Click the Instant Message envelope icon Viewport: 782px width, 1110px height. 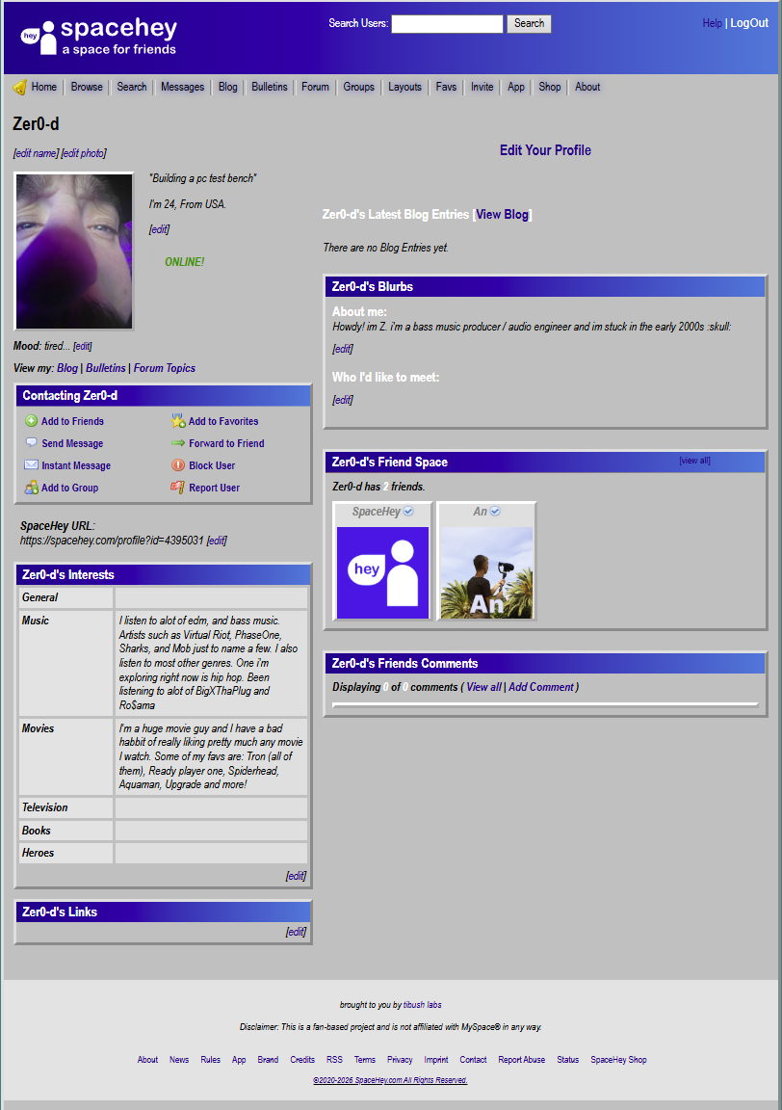coord(31,465)
